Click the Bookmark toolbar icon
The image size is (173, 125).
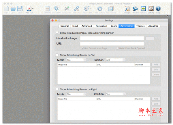coord(57,9)
